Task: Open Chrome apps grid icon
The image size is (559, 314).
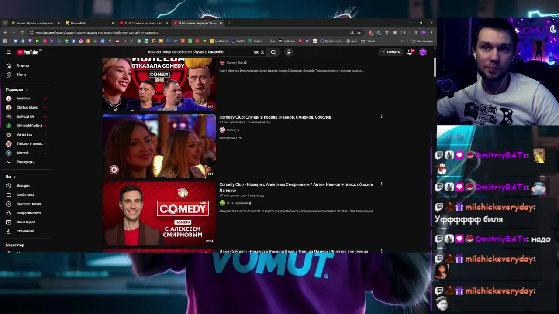Action: pyautogui.click(x=5, y=41)
